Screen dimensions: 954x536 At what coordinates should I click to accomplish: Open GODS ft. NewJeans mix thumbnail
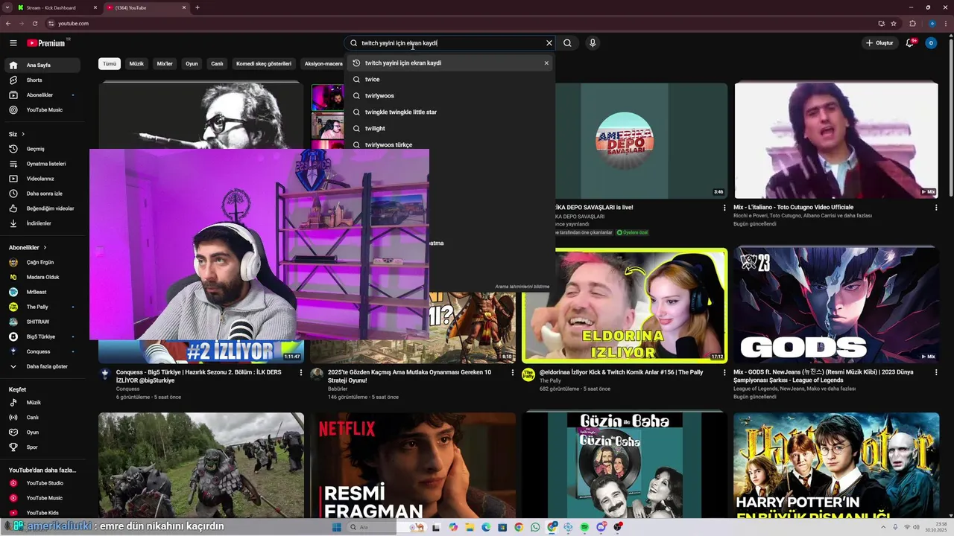tap(836, 305)
